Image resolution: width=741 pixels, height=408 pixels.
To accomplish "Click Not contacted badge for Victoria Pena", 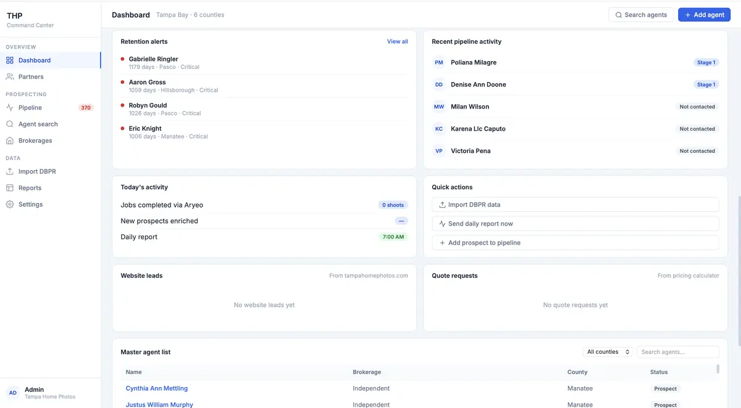I will pyautogui.click(x=697, y=151).
